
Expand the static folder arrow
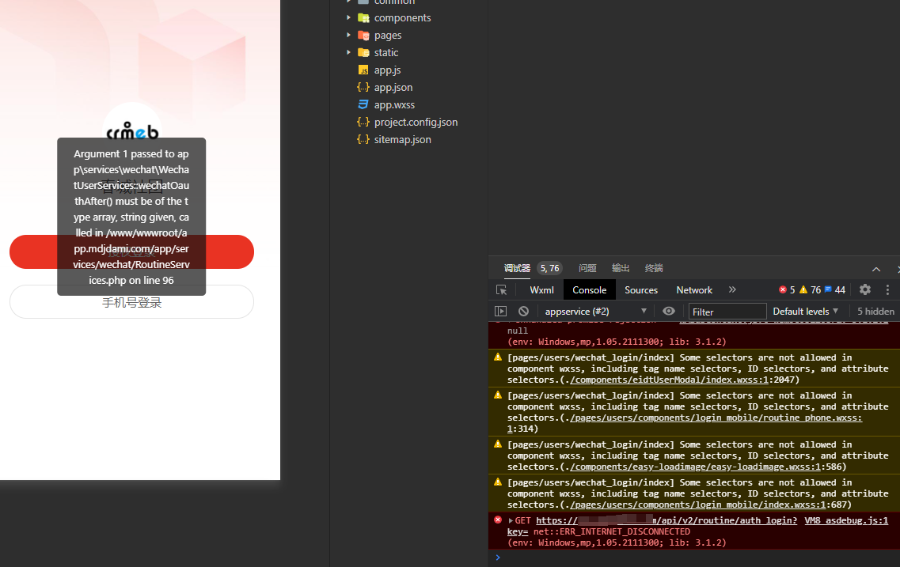point(348,52)
